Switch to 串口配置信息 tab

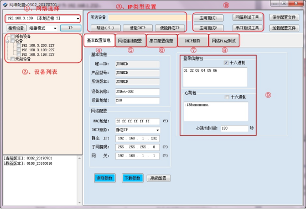[x=162, y=41]
